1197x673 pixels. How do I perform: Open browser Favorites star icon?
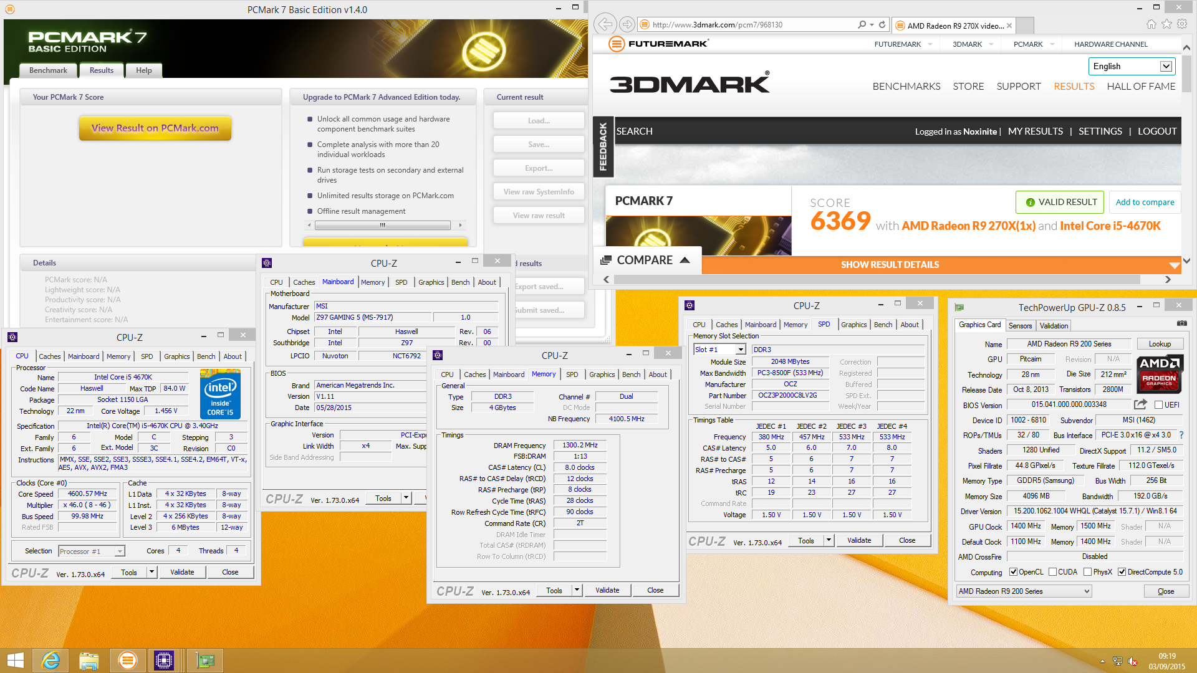pos(1166,24)
